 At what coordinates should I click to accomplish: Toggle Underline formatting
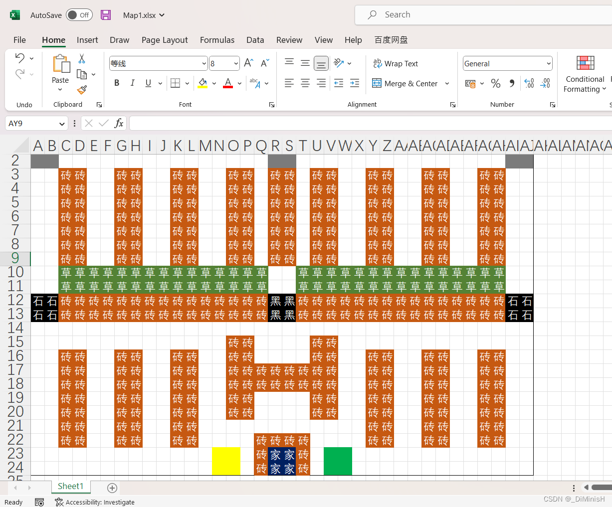point(148,83)
